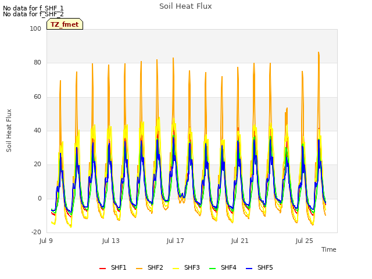Viewport: 372px width, 279px height.
Task: Click the vertical Soil Heat Flux axis label
Action: (9, 130)
